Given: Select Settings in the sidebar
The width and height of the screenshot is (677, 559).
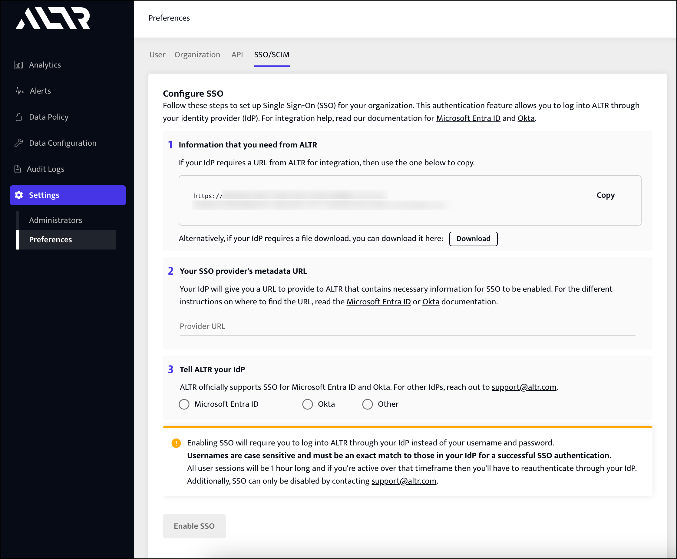Looking at the screenshot, I should [x=68, y=195].
